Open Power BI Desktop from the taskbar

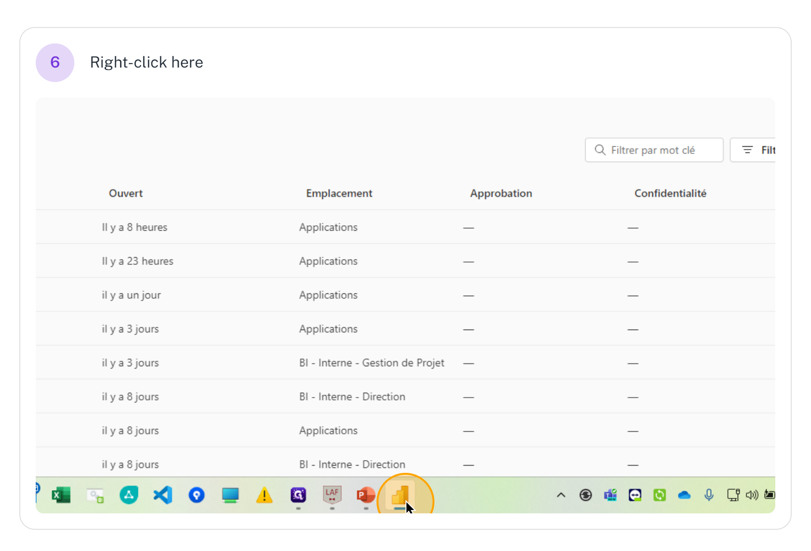(400, 495)
